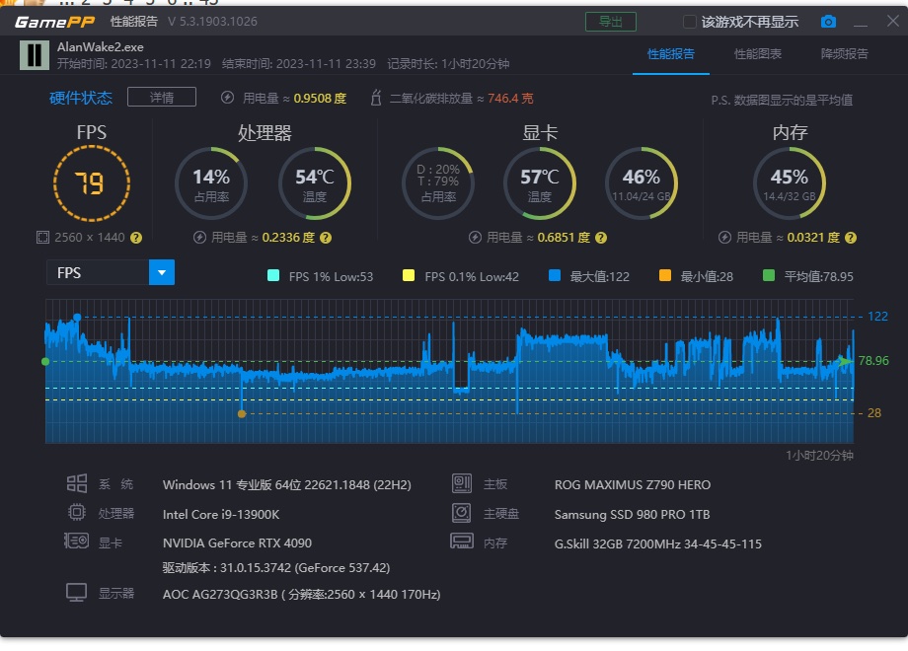
Task: Click the blue 最大值 legend swatch
Action: tap(555, 275)
